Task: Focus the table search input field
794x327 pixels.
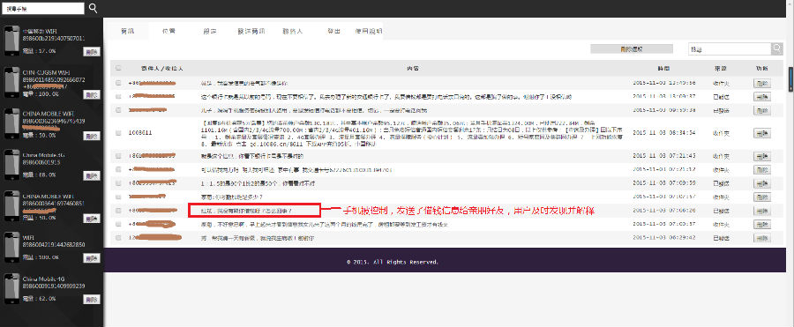Action: [x=730, y=49]
